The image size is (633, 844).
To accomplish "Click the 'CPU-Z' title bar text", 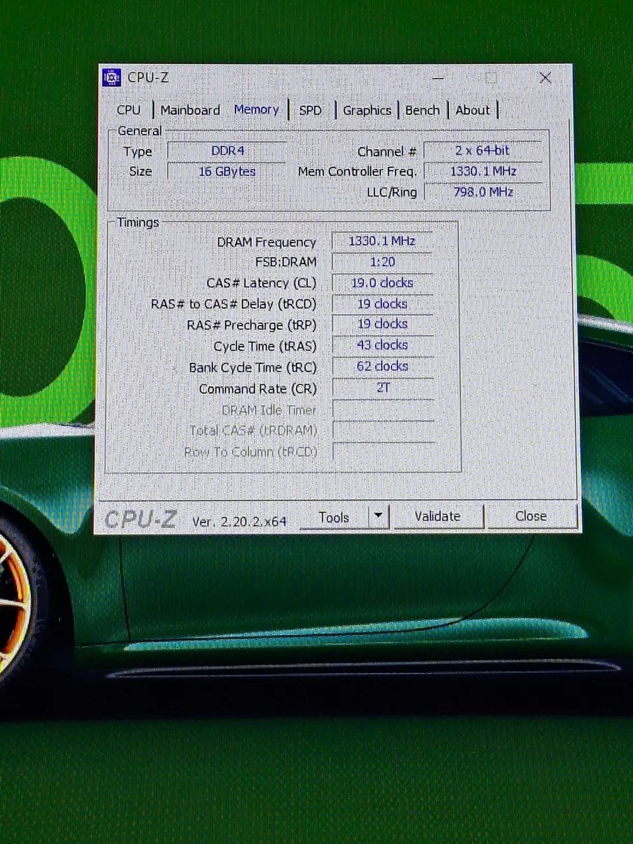I will [148, 78].
